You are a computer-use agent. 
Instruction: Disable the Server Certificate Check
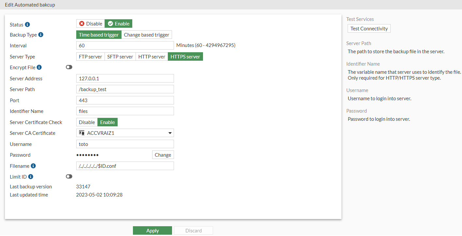click(x=87, y=122)
